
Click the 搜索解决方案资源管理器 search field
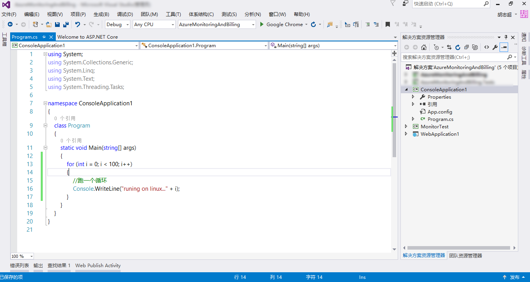[459, 57]
